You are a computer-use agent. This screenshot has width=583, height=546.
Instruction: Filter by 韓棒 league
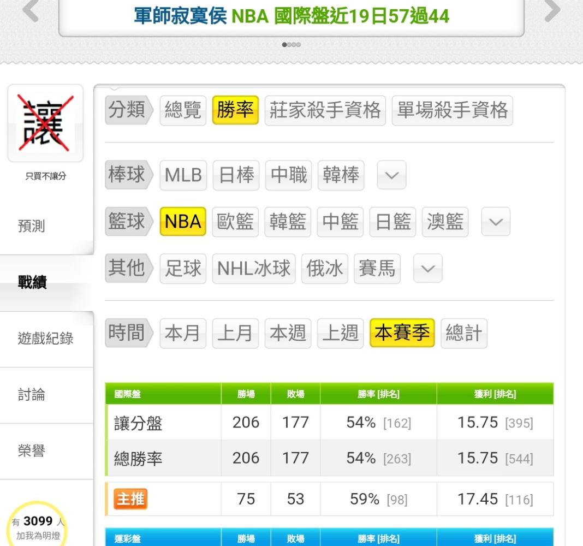click(341, 175)
